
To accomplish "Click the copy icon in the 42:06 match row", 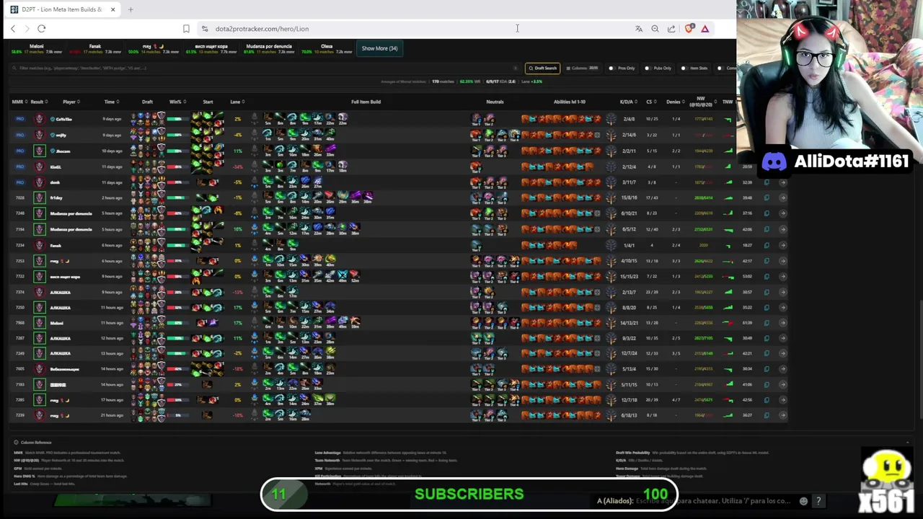I will point(767,229).
